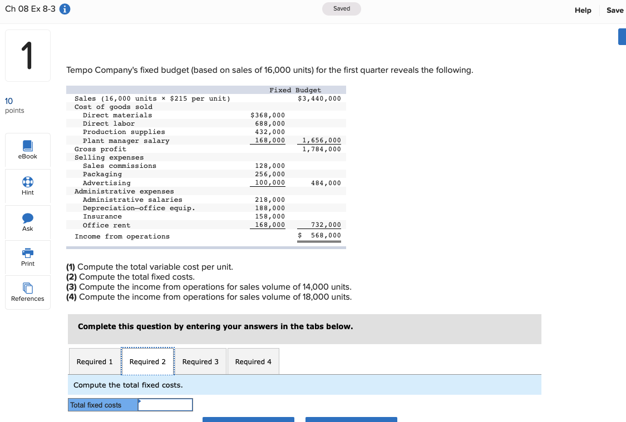Viewport: 626px width, 422px height.
Task: Select the Required 2 tab
Action: pyautogui.click(x=147, y=361)
